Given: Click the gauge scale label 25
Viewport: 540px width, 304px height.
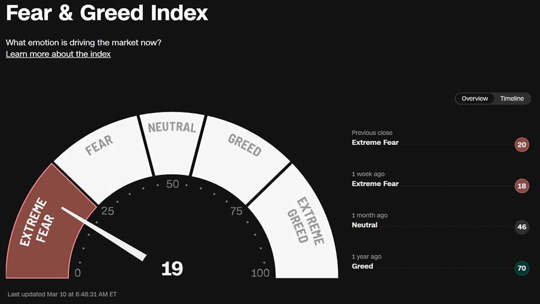Looking at the screenshot, I should 108,211.
